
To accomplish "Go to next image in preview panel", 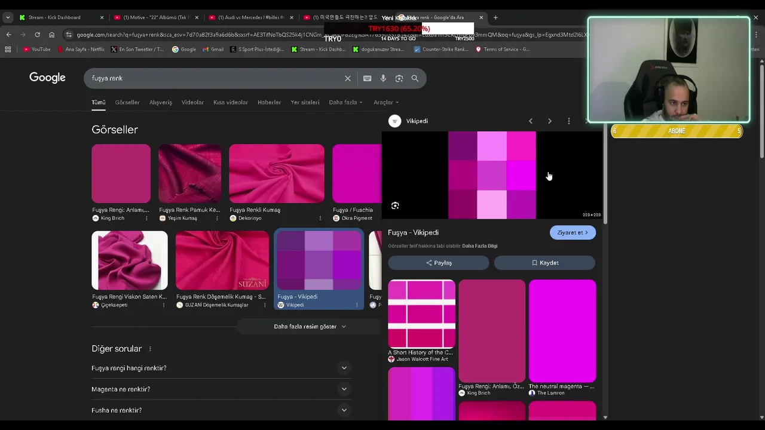I will (550, 121).
